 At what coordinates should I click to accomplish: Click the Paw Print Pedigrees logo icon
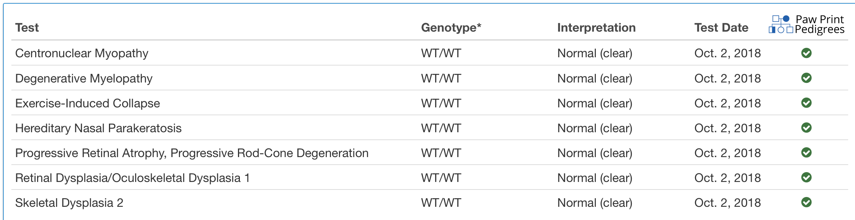coord(781,24)
